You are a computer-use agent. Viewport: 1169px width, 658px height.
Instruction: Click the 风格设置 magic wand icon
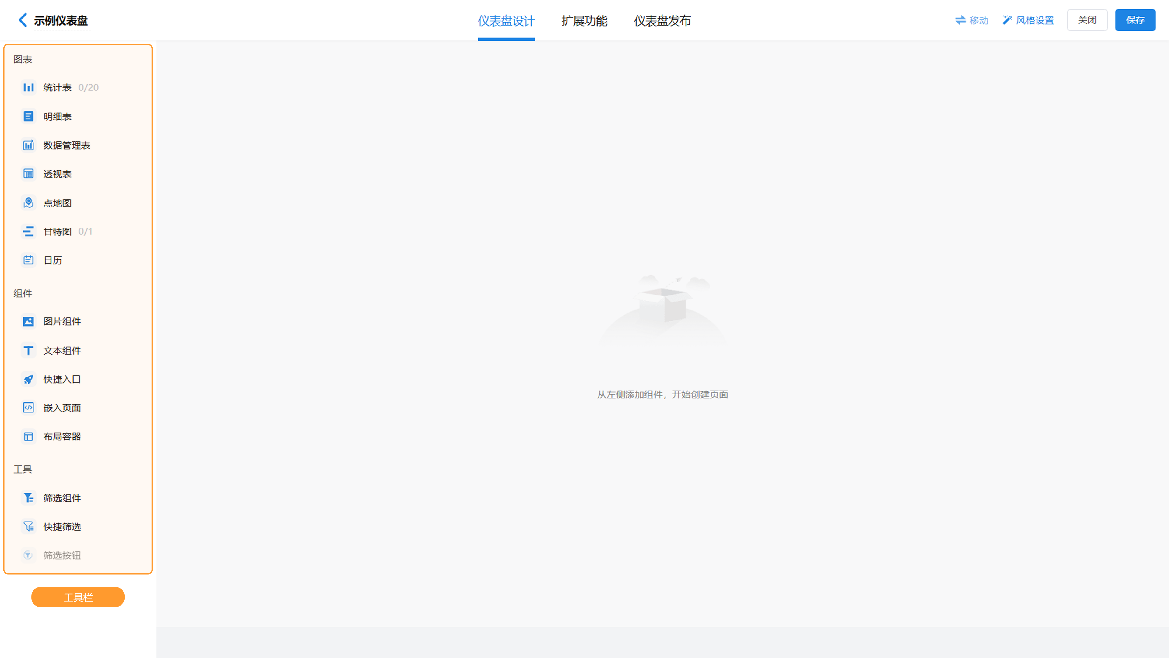1007,20
